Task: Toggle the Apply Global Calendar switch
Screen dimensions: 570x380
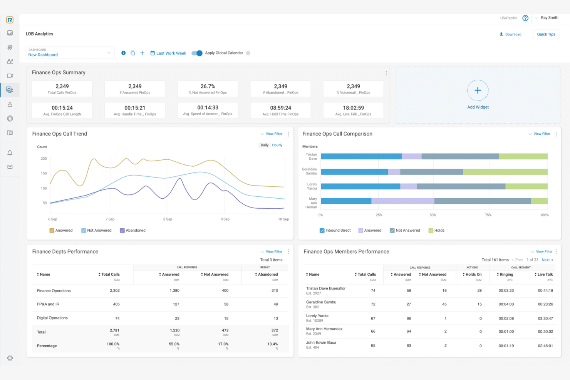Action: [197, 53]
